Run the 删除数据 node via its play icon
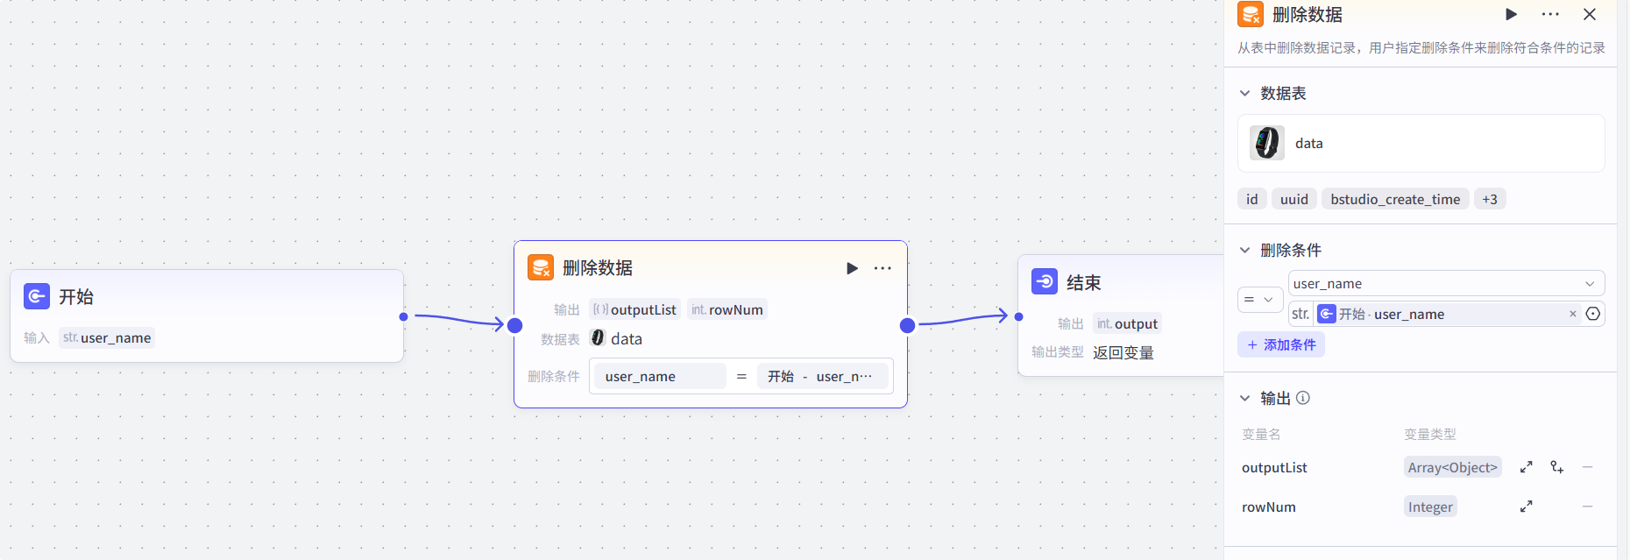This screenshot has height=560, width=1630. (852, 267)
